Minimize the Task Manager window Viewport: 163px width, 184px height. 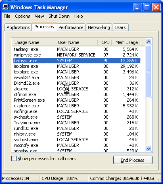pyautogui.click(x=138, y=7)
